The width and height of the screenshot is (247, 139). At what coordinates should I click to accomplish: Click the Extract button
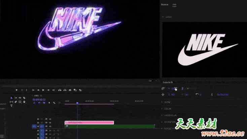[65, 90]
